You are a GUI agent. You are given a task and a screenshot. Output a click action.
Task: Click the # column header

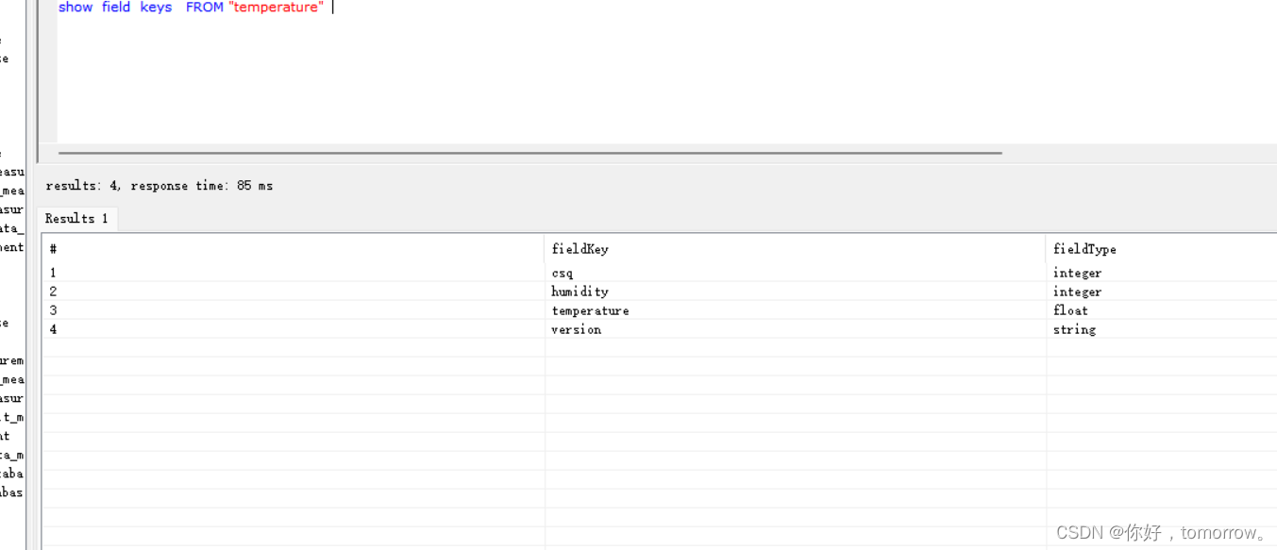[53, 248]
